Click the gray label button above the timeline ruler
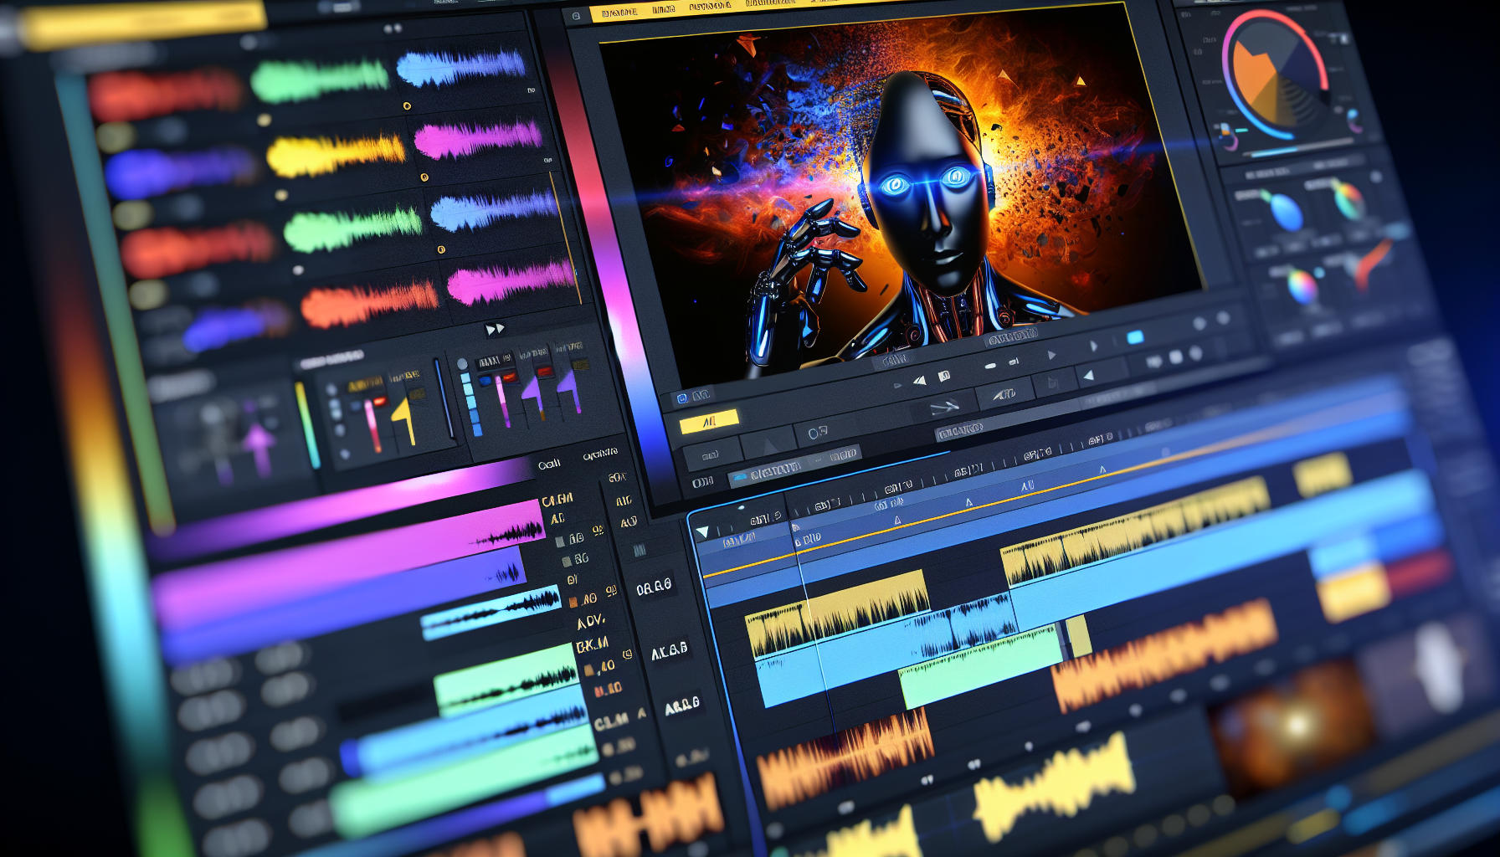1500x857 pixels. point(960,432)
